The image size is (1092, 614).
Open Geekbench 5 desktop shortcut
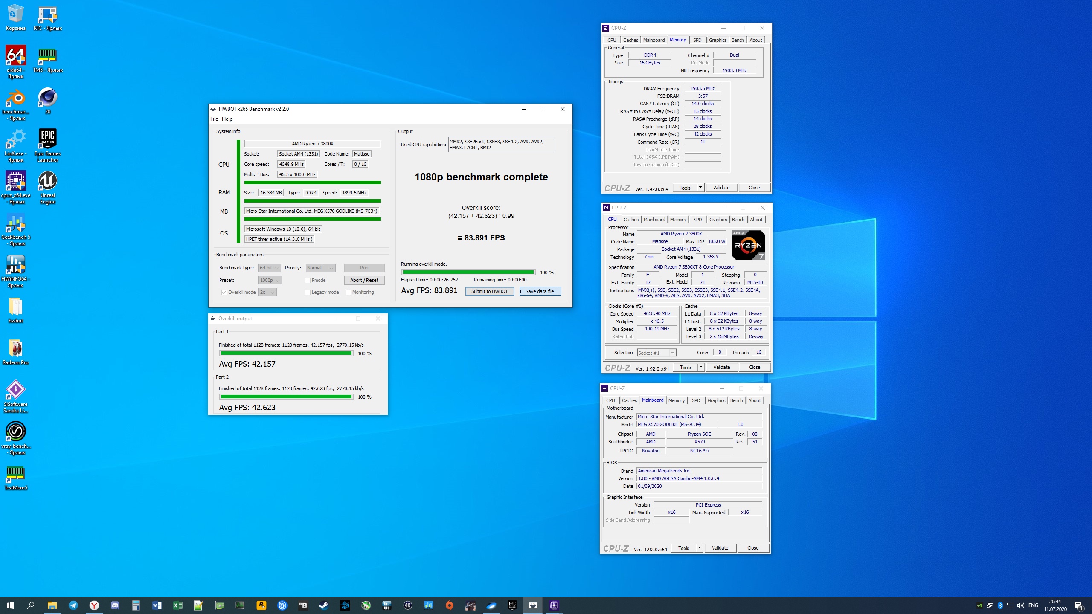click(x=16, y=229)
